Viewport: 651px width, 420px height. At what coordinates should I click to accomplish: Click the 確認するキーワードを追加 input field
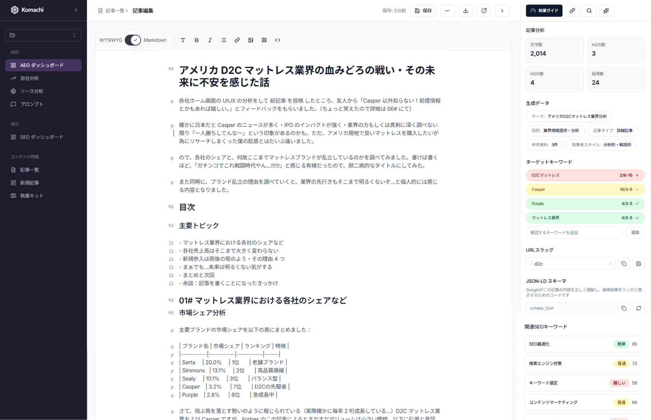pyautogui.click(x=574, y=232)
